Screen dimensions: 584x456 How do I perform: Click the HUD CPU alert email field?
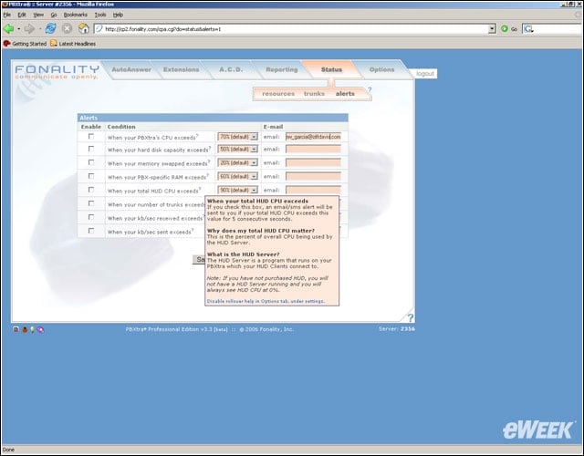click(x=313, y=190)
